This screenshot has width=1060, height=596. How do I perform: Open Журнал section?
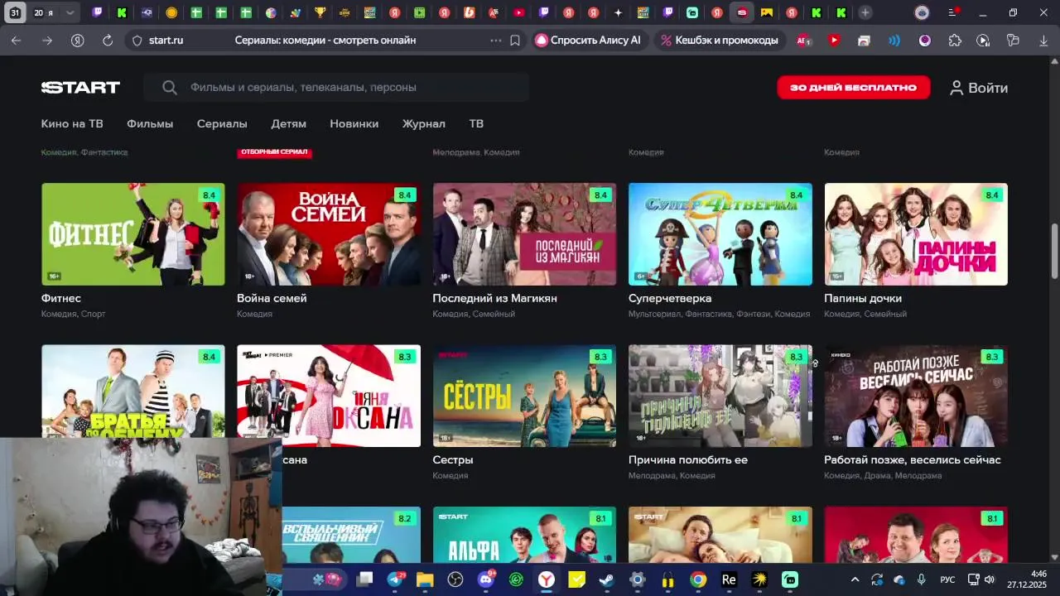pos(424,123)
